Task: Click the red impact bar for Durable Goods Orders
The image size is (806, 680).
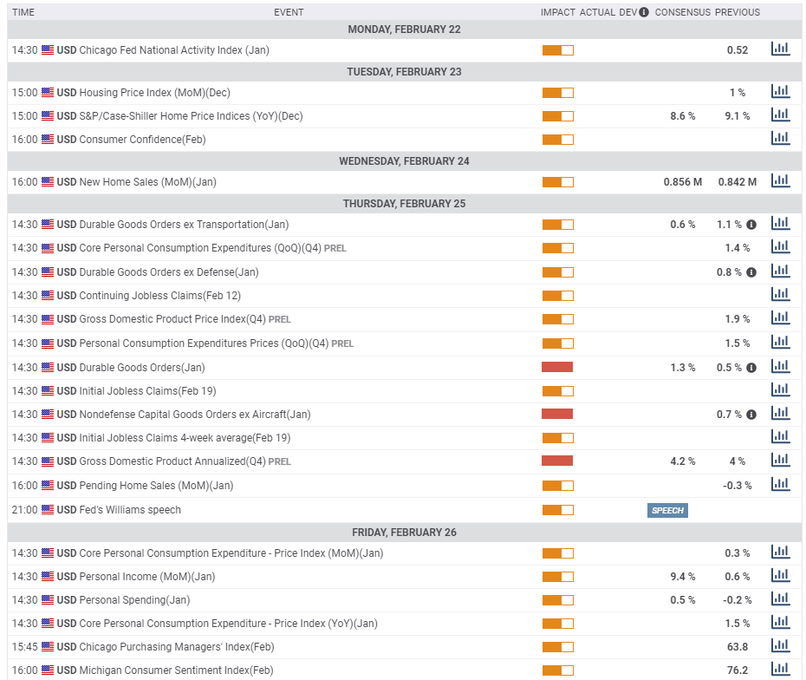Action: click(557, 367)
